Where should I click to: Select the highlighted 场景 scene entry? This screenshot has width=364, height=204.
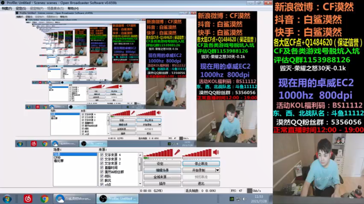(75, 154)
